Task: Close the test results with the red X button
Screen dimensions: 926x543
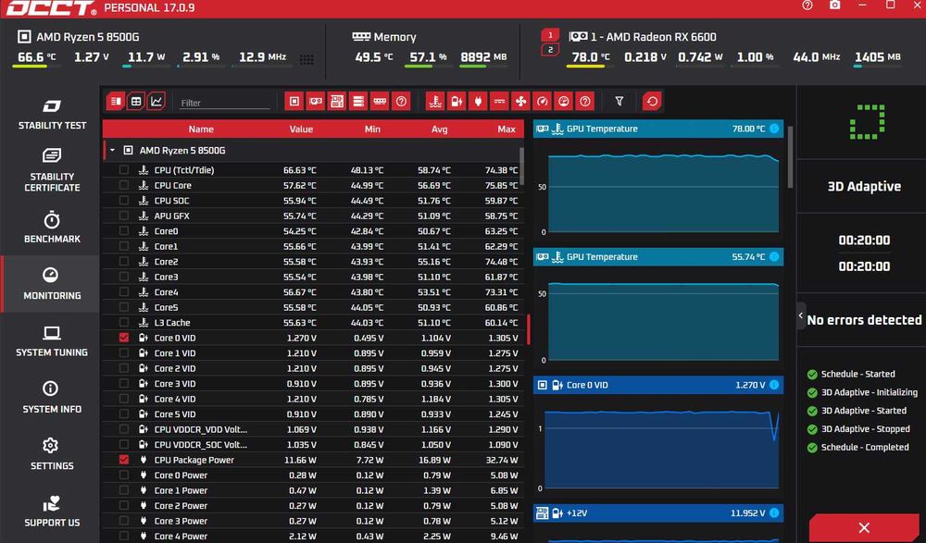Action: pyautogui.click(x=864, y=527)
